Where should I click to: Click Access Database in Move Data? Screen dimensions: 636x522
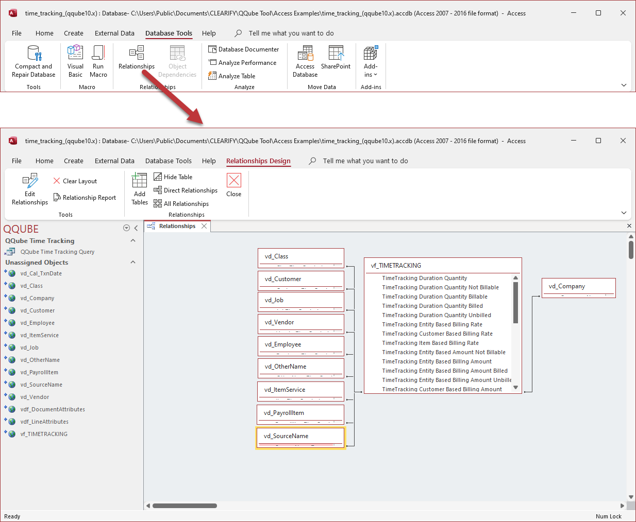coord(305,61)
